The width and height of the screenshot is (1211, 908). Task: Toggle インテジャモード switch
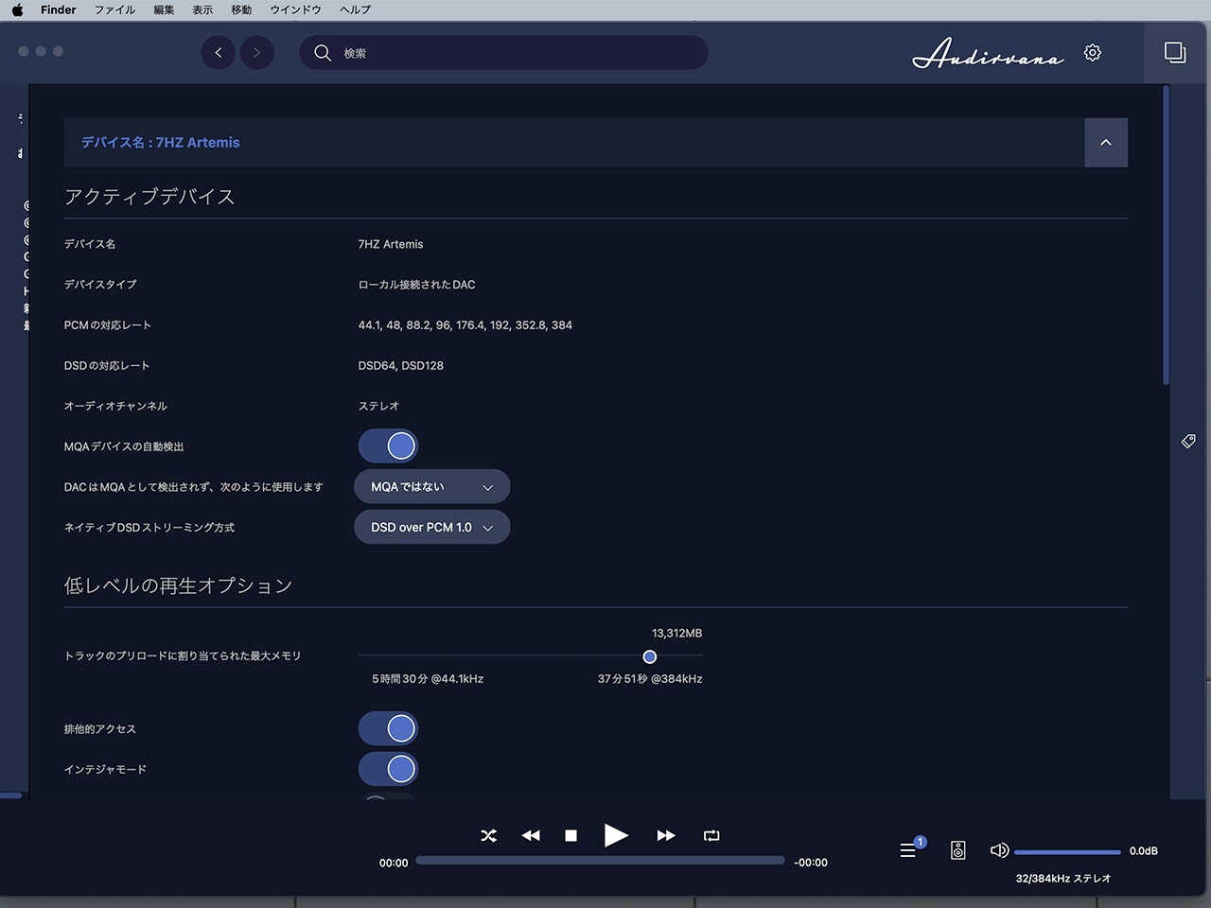click(x=388, y=769)
